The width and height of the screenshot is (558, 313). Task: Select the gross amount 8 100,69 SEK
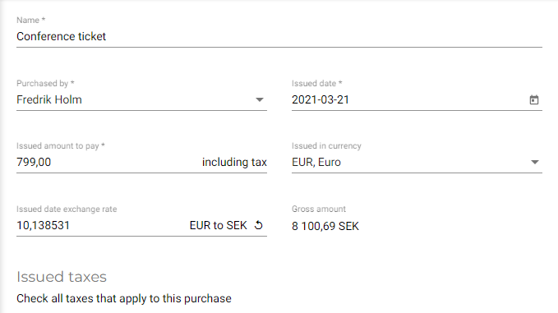click(x=325, y=226)
